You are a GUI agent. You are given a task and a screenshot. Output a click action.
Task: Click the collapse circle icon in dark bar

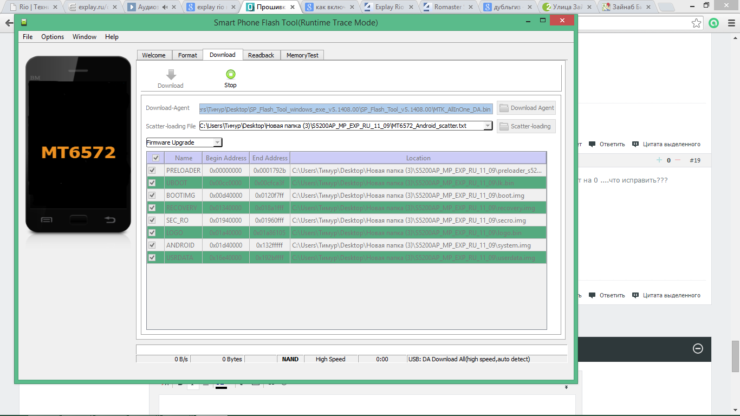698,348
